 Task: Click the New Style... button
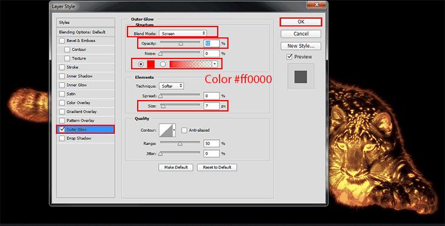point(301,46)
